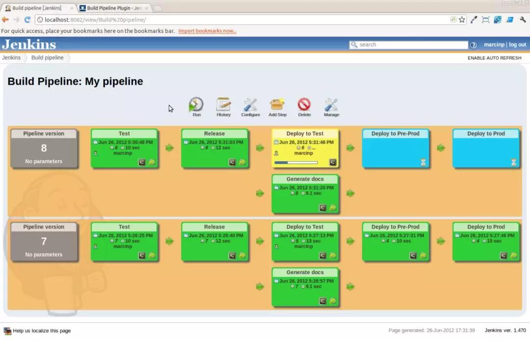
Task: Click retry icon on version 7 Deploy to Pre-Prod
Action: [x=423, y=256]
